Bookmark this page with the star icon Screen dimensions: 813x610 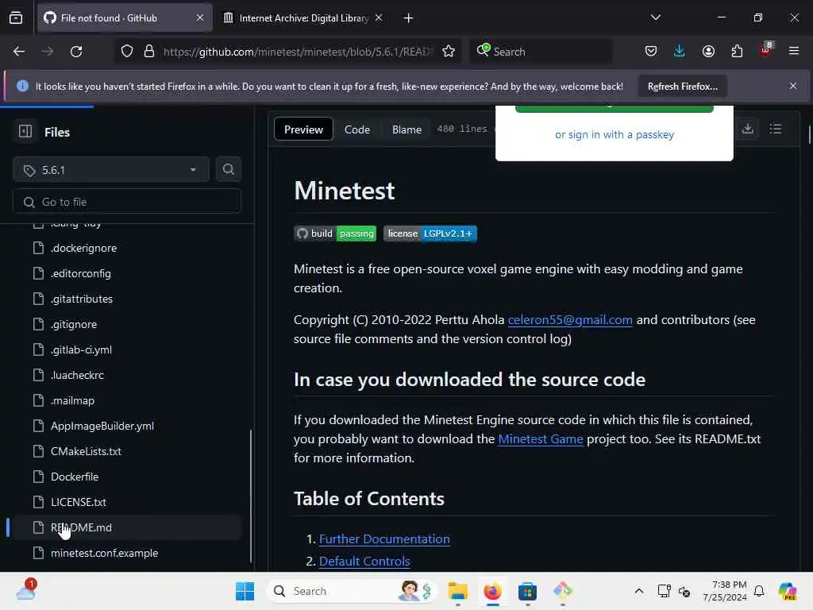[449, 52]
